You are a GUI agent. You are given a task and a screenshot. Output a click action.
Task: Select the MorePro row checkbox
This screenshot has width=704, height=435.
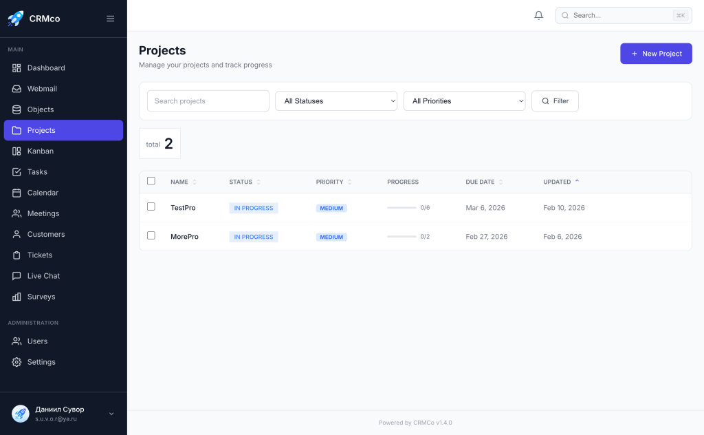[x=151, y=235]
